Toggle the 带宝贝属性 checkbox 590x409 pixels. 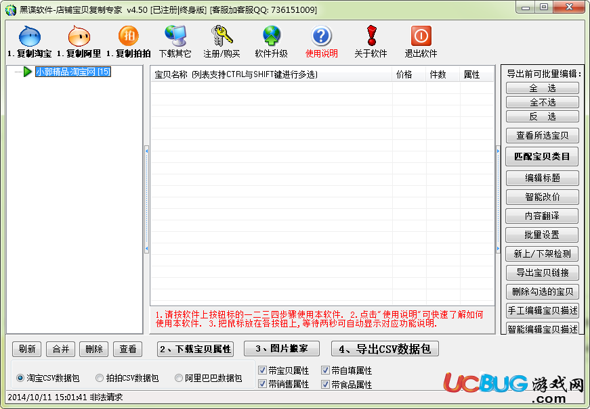[x=263, y=370]
